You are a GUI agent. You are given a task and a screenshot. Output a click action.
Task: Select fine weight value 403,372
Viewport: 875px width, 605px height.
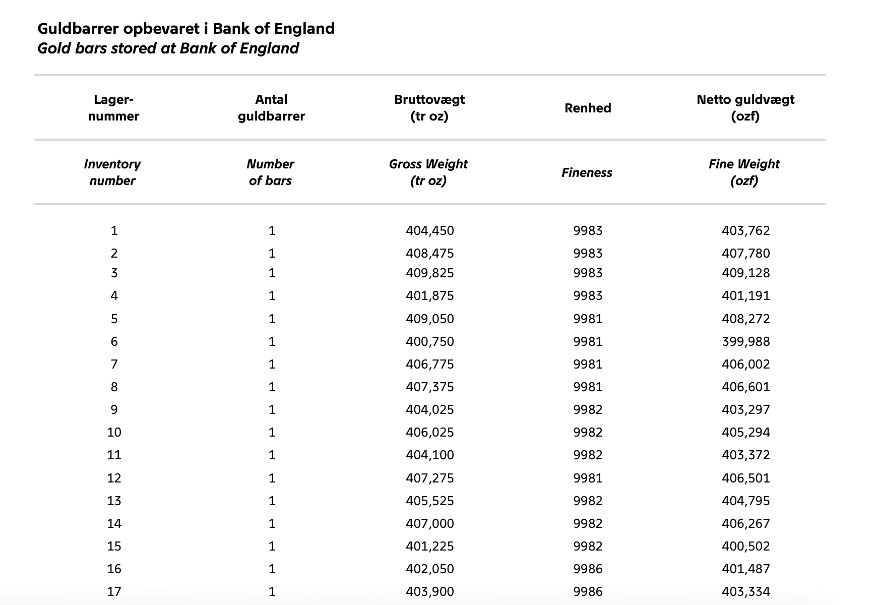(x=746, y=455)
